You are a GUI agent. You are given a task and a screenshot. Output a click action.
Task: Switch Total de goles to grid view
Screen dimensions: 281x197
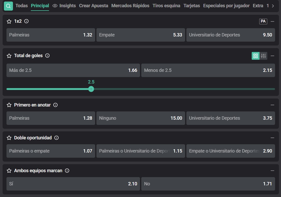coord(256,56)
